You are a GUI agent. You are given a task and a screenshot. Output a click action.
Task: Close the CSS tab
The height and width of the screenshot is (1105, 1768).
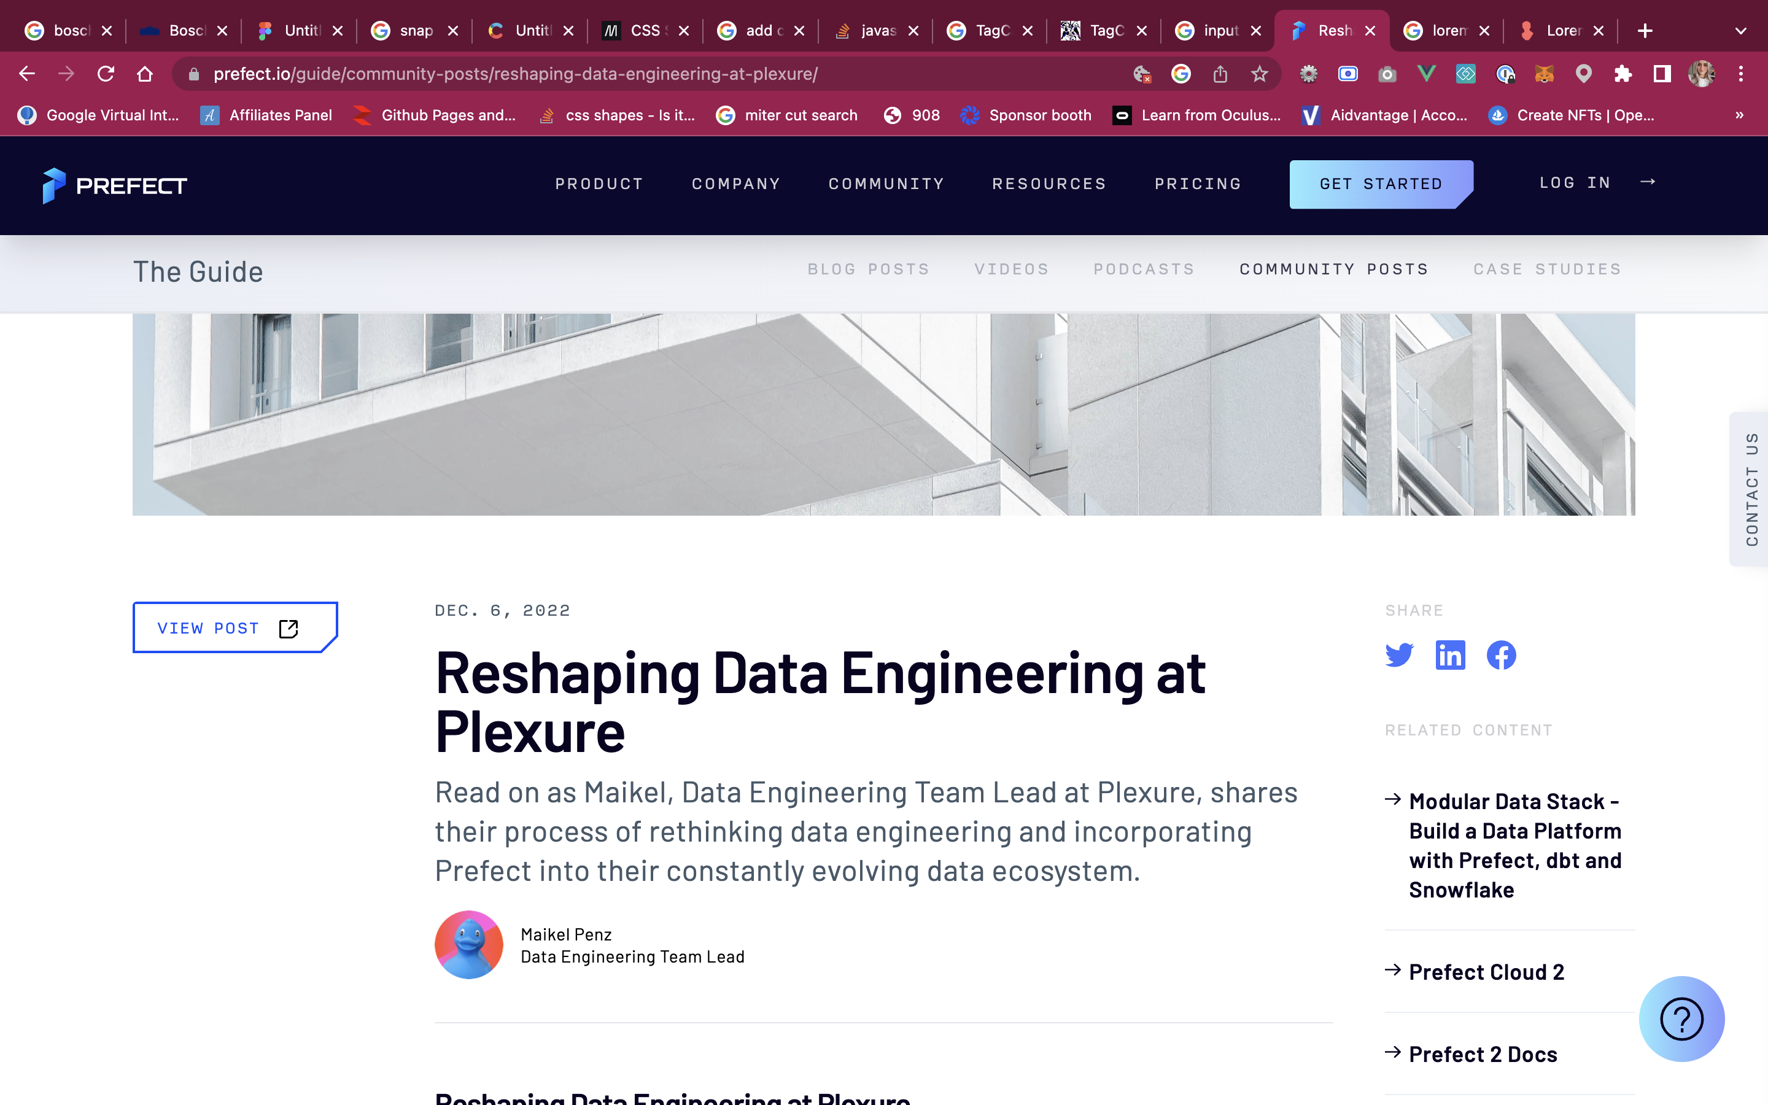684,31
